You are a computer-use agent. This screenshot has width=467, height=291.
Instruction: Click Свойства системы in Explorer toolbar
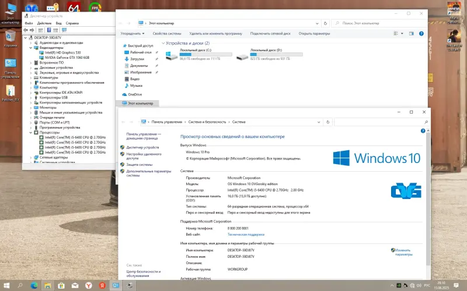[x=167, y=34]
